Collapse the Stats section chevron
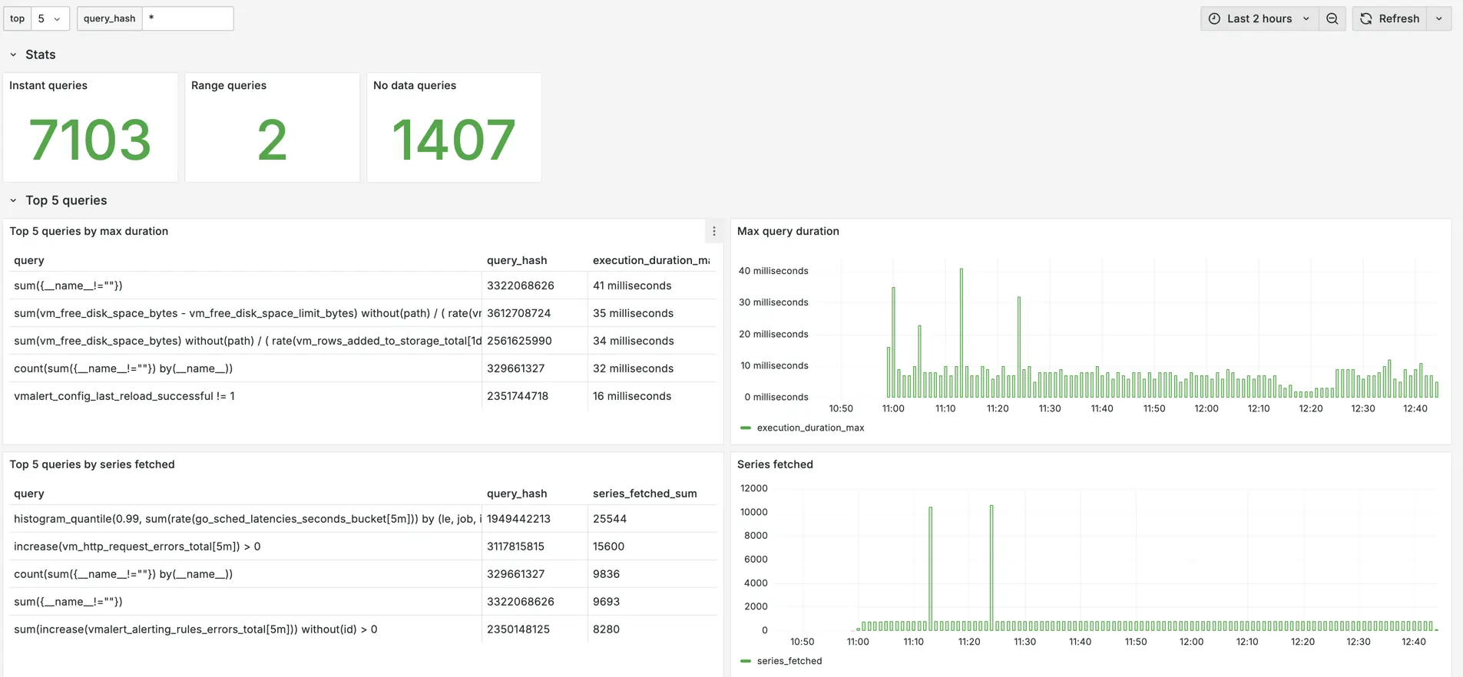 pos(13,54)
